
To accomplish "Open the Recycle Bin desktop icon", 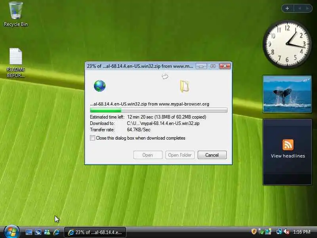I will tap(16, 14).
